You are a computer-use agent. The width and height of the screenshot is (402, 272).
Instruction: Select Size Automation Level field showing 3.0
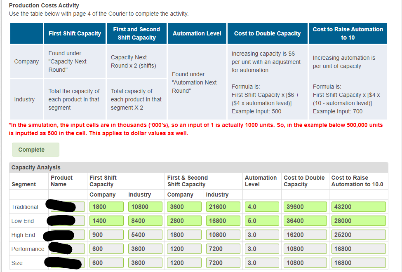(x=261, y=263)
